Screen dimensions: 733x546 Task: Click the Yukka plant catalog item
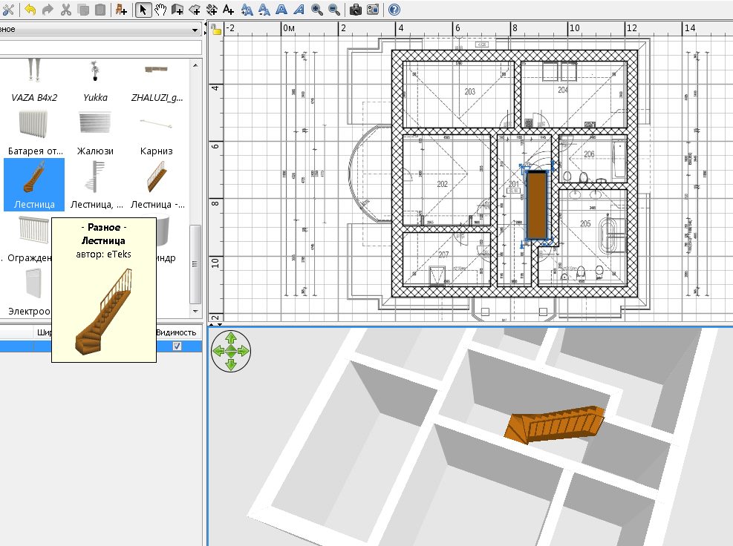[95, 78]
